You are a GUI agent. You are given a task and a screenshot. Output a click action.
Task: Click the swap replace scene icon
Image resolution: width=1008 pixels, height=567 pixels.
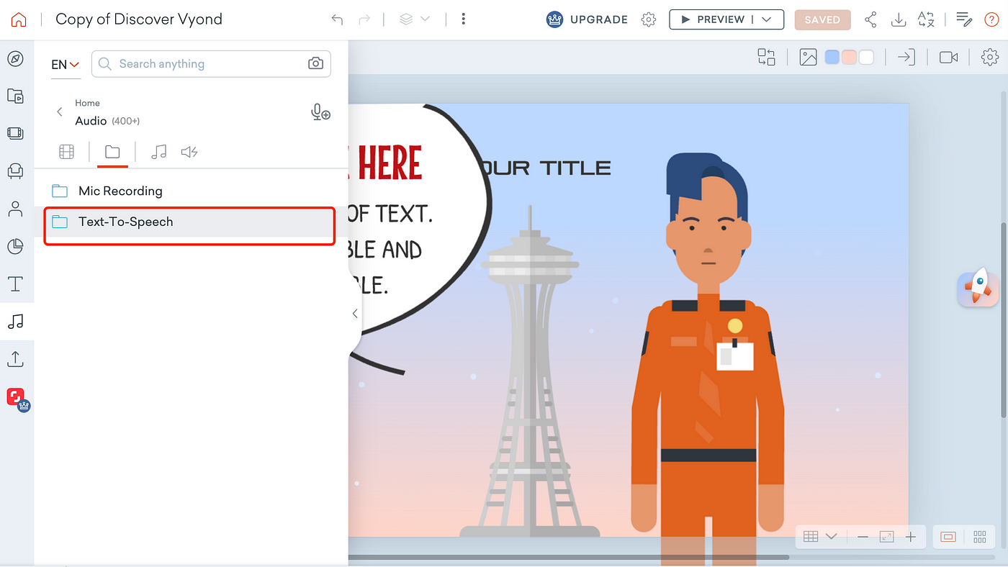(766, 57)
